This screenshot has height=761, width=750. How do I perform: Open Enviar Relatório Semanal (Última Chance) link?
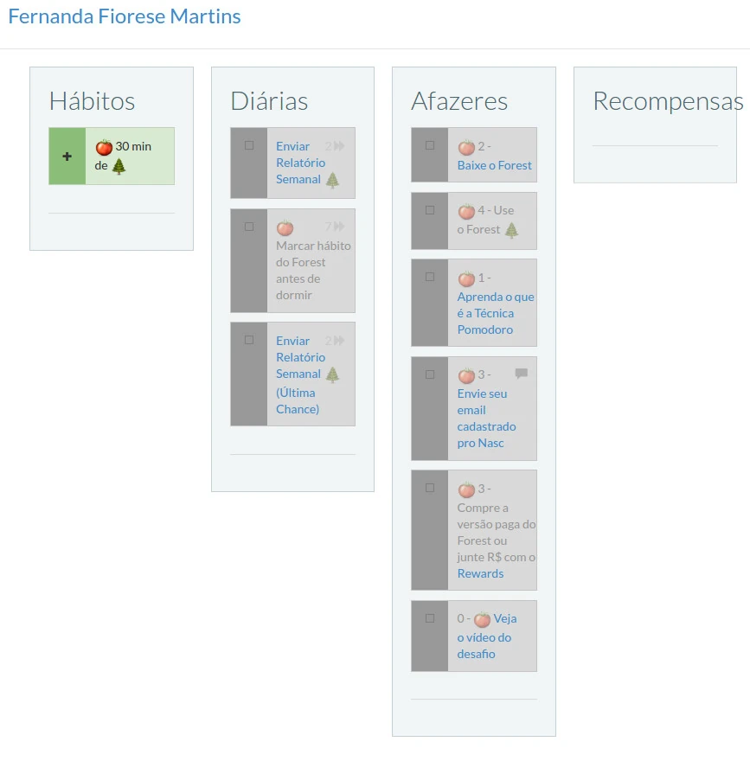300,374
